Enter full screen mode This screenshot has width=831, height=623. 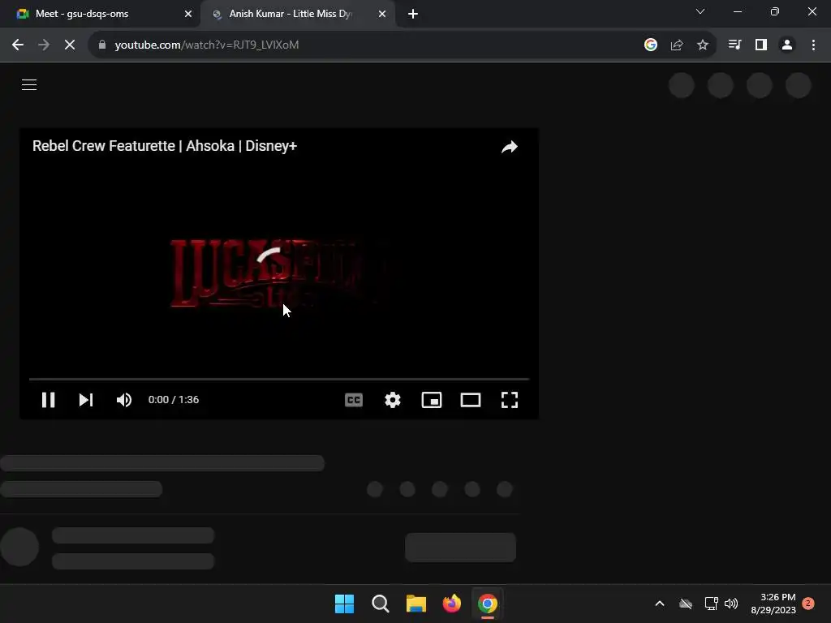(510, 400)
